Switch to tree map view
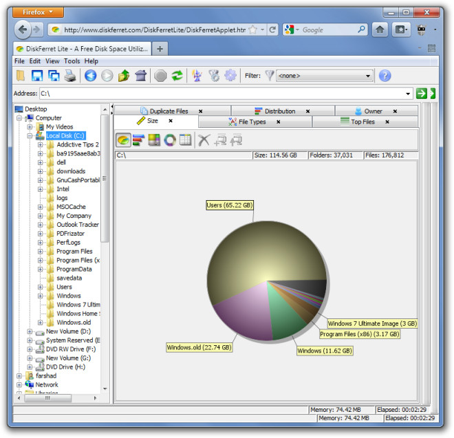 [x=154, y=140]
